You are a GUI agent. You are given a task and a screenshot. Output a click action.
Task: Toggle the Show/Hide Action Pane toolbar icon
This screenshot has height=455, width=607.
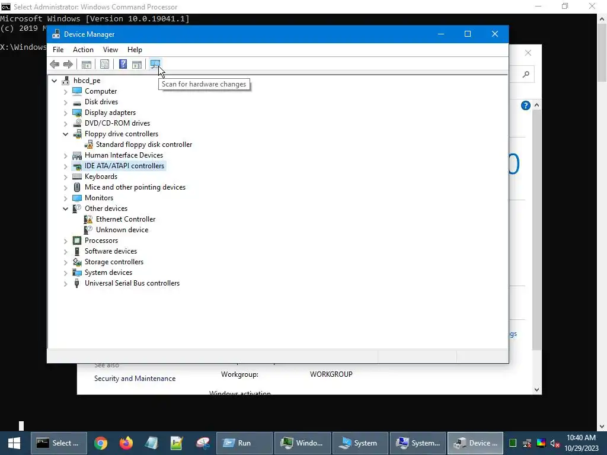137,64
